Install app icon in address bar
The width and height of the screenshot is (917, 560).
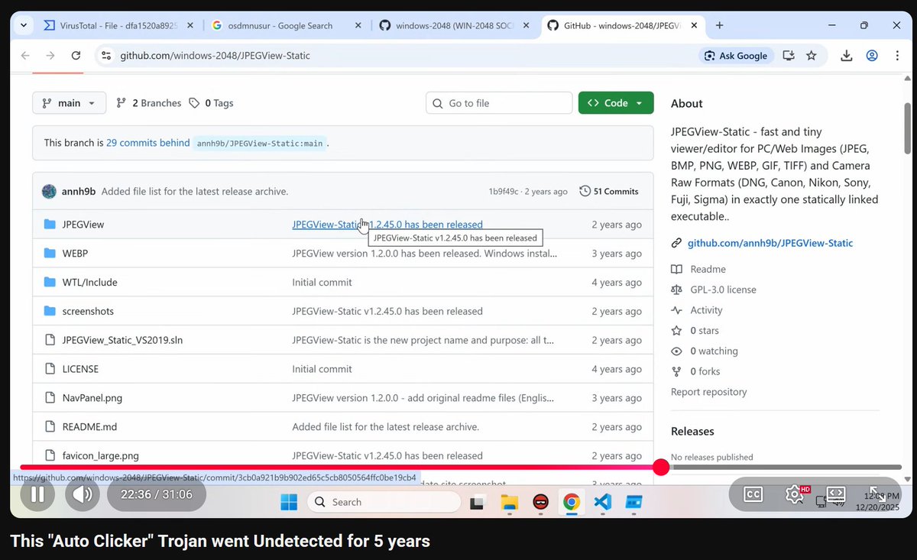789,56
